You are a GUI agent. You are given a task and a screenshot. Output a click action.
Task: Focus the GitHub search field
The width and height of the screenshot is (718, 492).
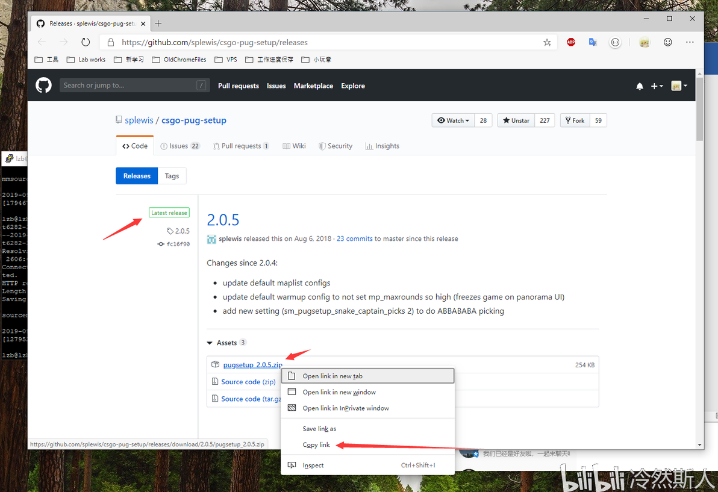[x=135, y=86]
